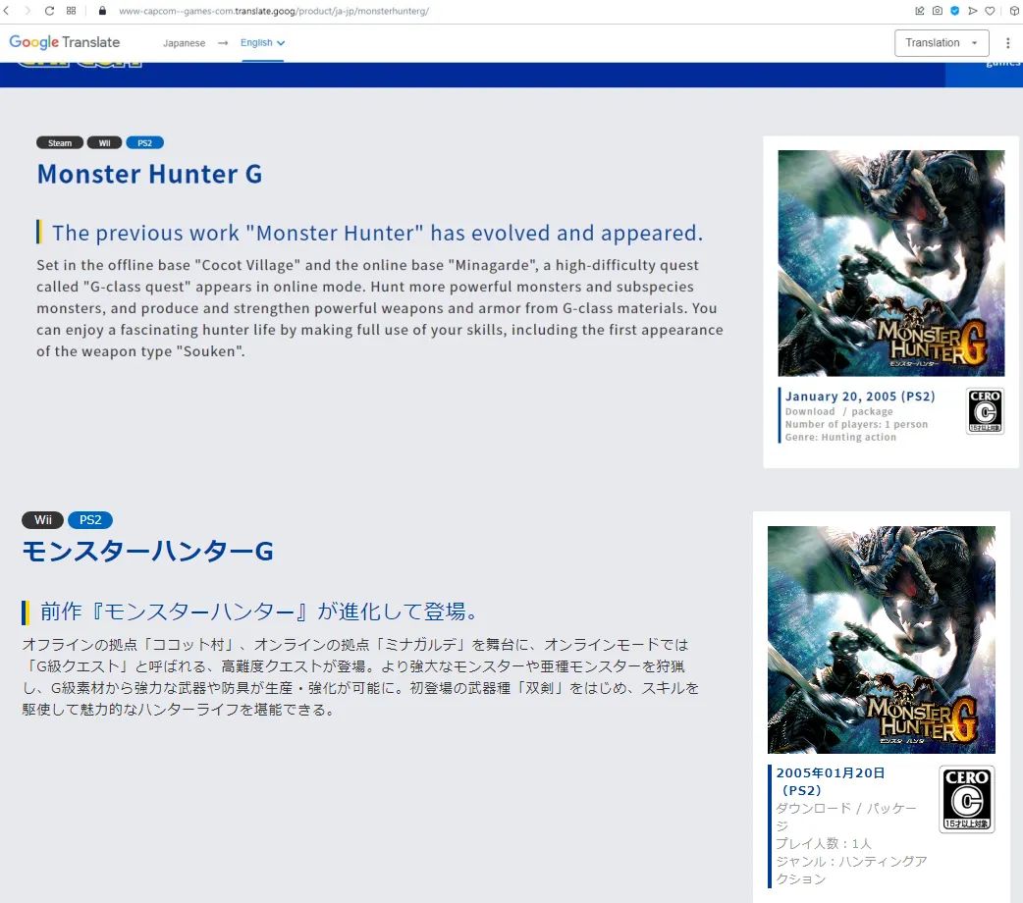Click the address bar URL

pos(273,11)
